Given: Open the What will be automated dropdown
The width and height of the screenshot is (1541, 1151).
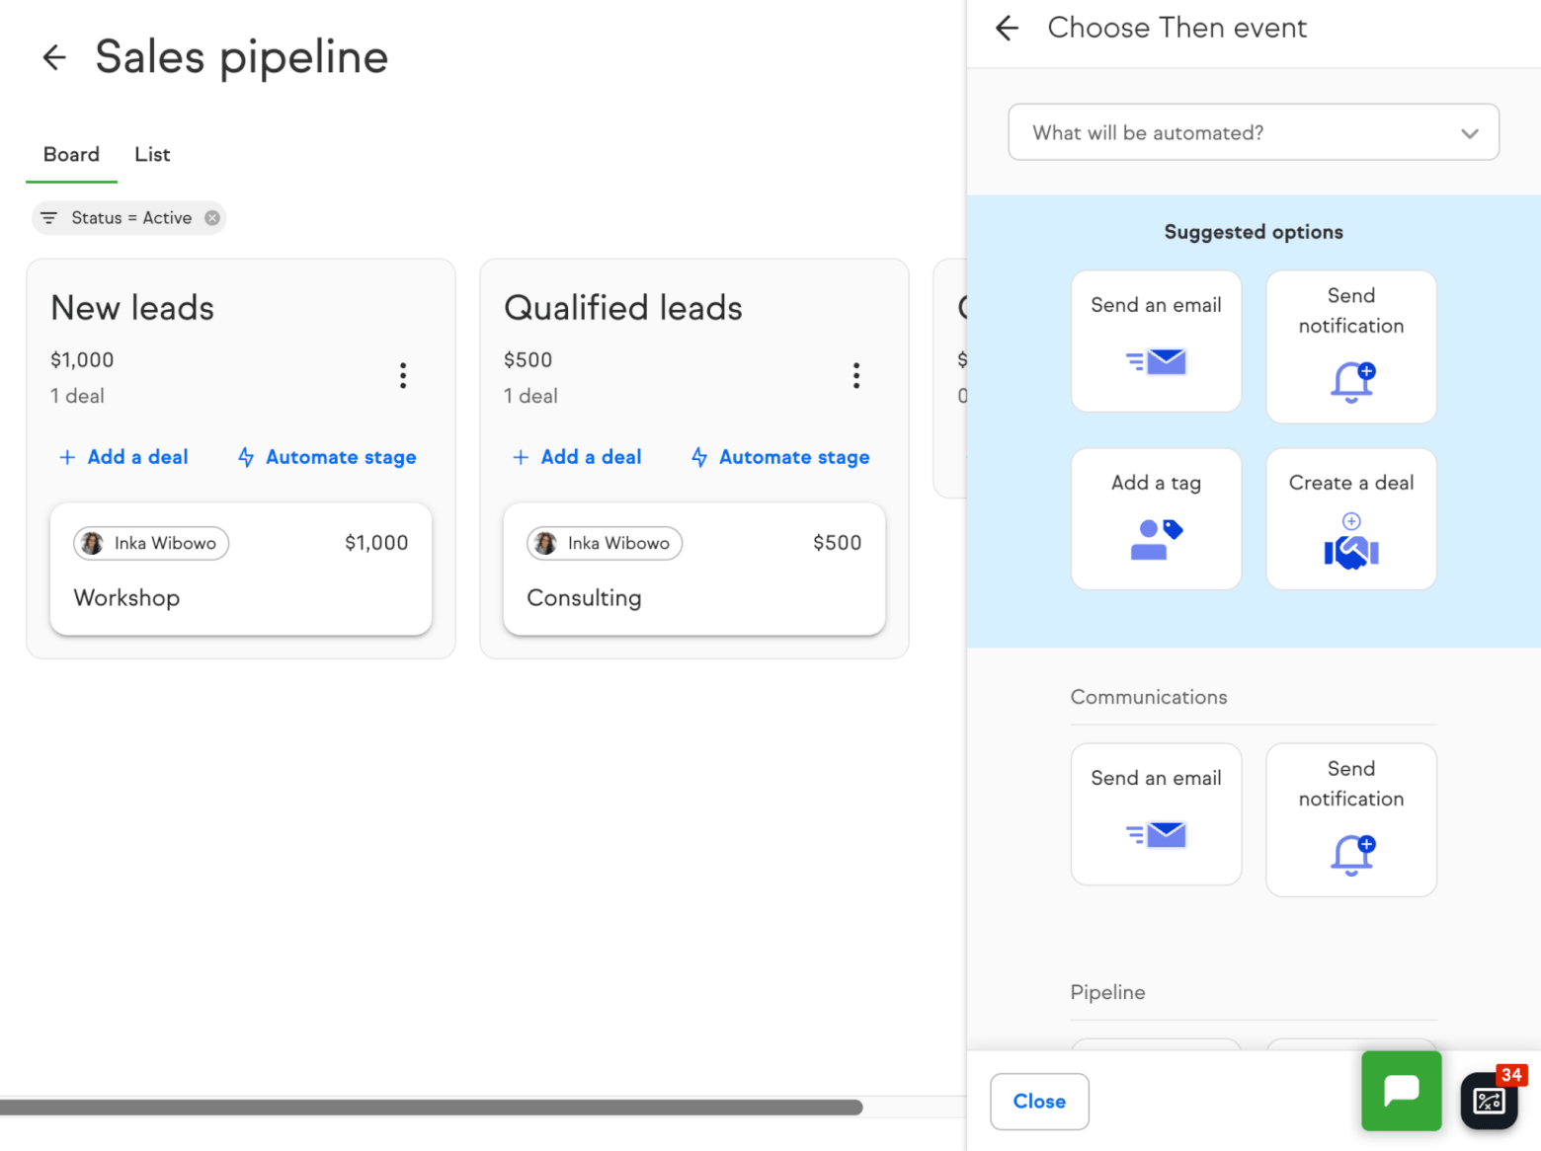Looking at the screenshot, I should pyautogui.click(x=1253, y=131).
